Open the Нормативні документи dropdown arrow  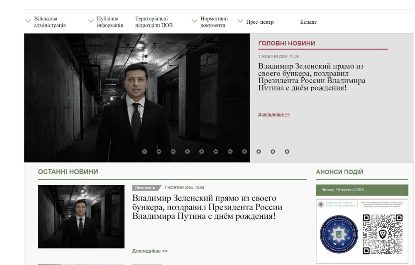(194, 21)
